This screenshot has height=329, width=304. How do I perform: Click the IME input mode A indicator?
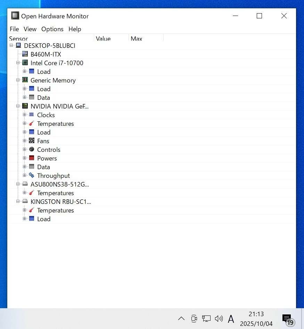tap(231, 319)
